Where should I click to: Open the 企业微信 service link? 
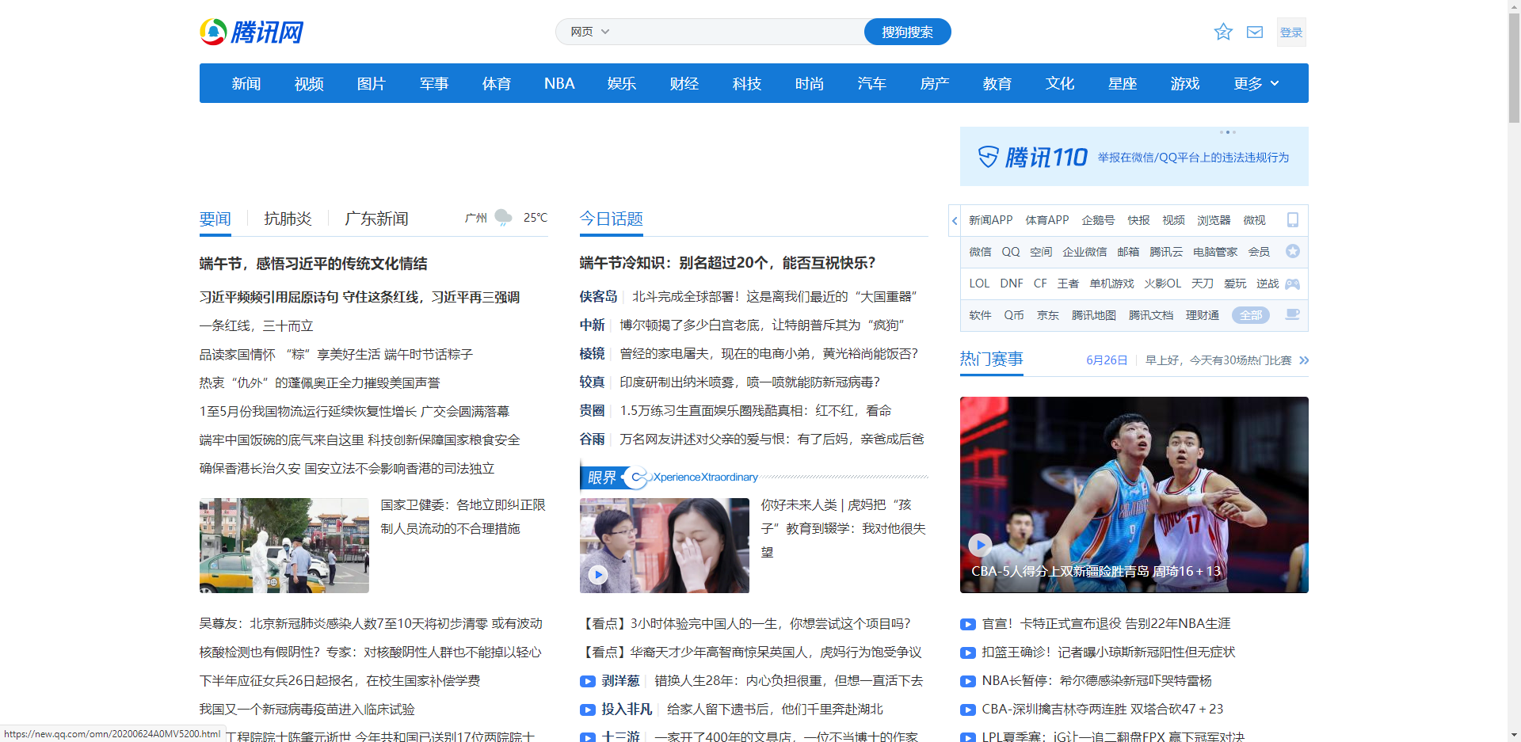click(x=1085, y=252)
